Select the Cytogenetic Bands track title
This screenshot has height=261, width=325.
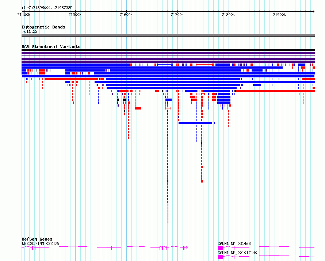[43, 27]
